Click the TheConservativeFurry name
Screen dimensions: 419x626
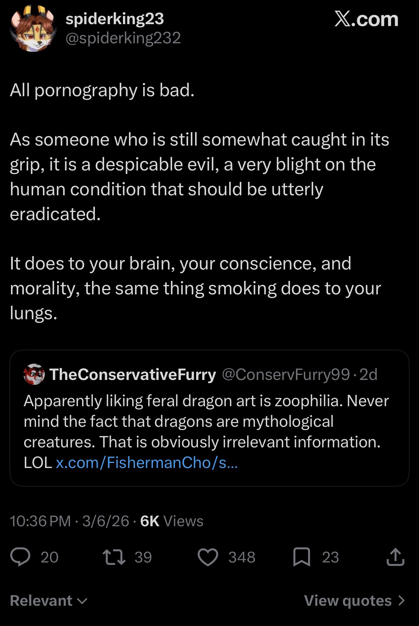133,374
